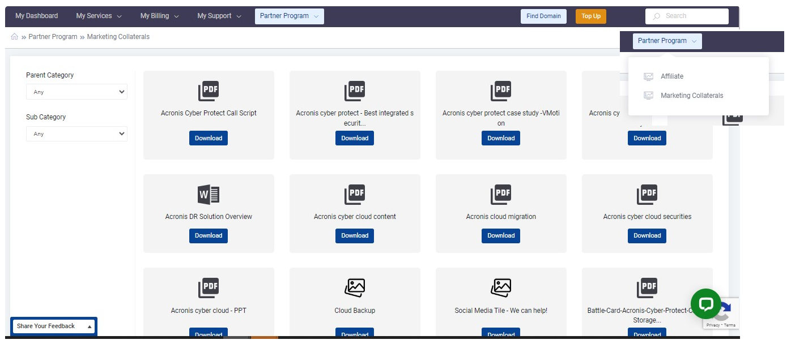Download the case study VMotion document
Viewport: 791px width, 344px height.
click(x=501, y=138)
